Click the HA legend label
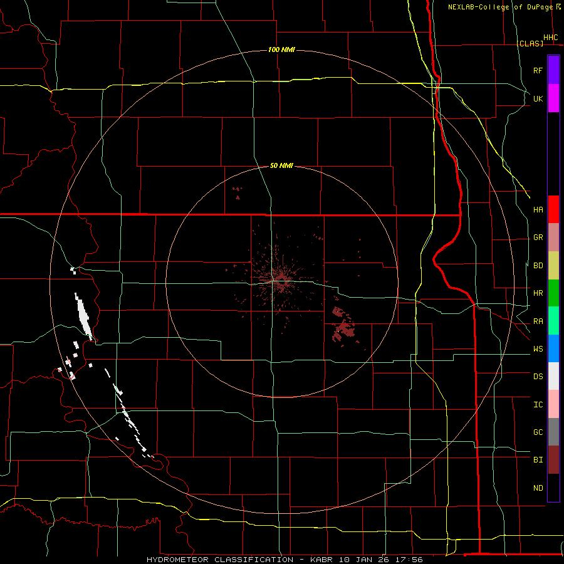The height and width of the screenshot is (564, 564). (x=538, y=210)
